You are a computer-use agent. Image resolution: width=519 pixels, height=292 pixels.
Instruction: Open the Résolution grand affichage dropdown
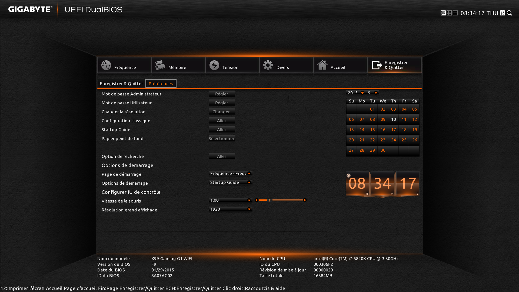(231, 209)
